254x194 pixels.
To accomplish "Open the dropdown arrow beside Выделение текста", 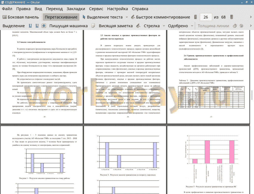I will tap(127, 17).
